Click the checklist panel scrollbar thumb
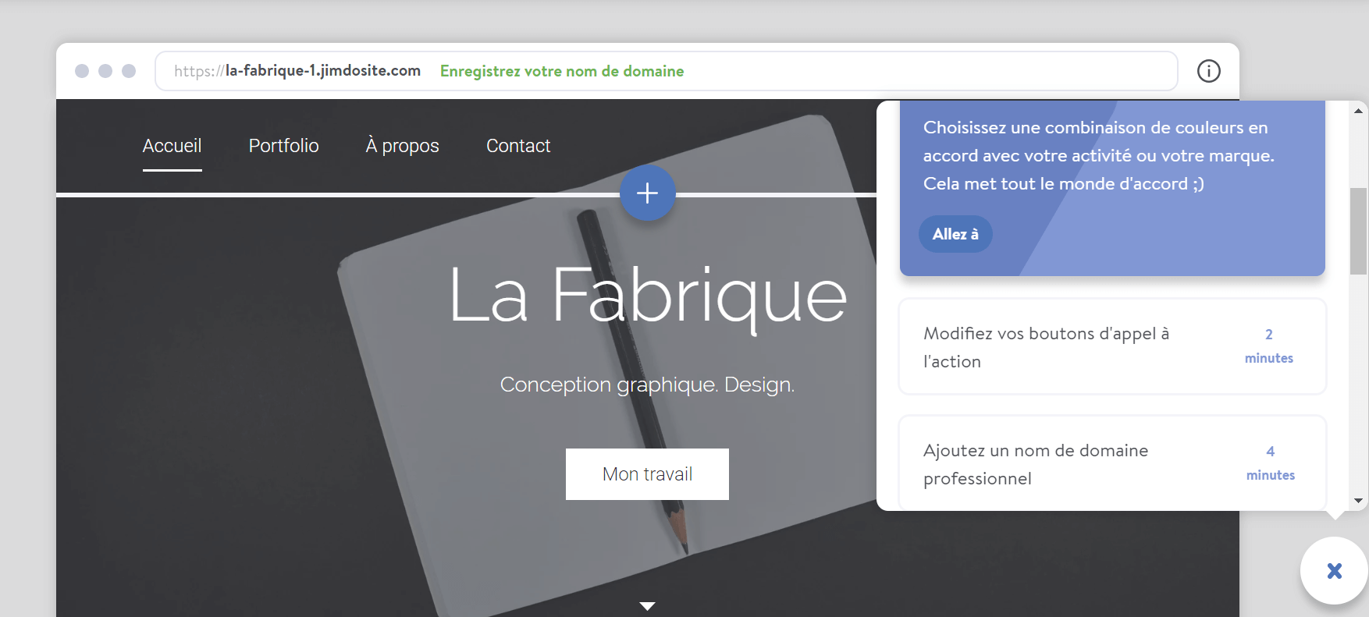1369x617 pixels. pos(1358,231)
